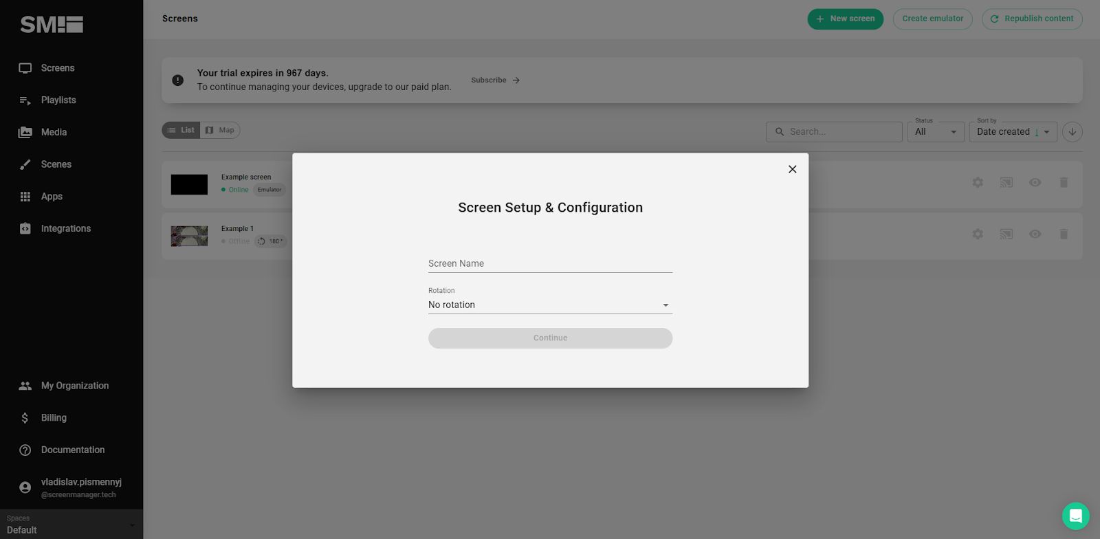Screen dimensions: 1100x539
Task: Open Screens in the sidebar
Action: point(58,68)
